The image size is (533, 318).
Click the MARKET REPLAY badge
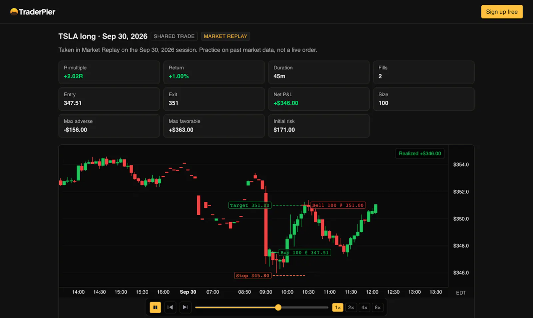(x=226, y=36)
